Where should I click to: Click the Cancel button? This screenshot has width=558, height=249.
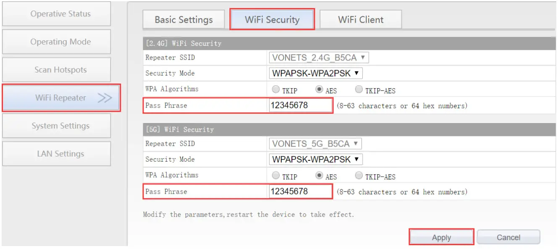pyautogui.click(x=508, y=237)
